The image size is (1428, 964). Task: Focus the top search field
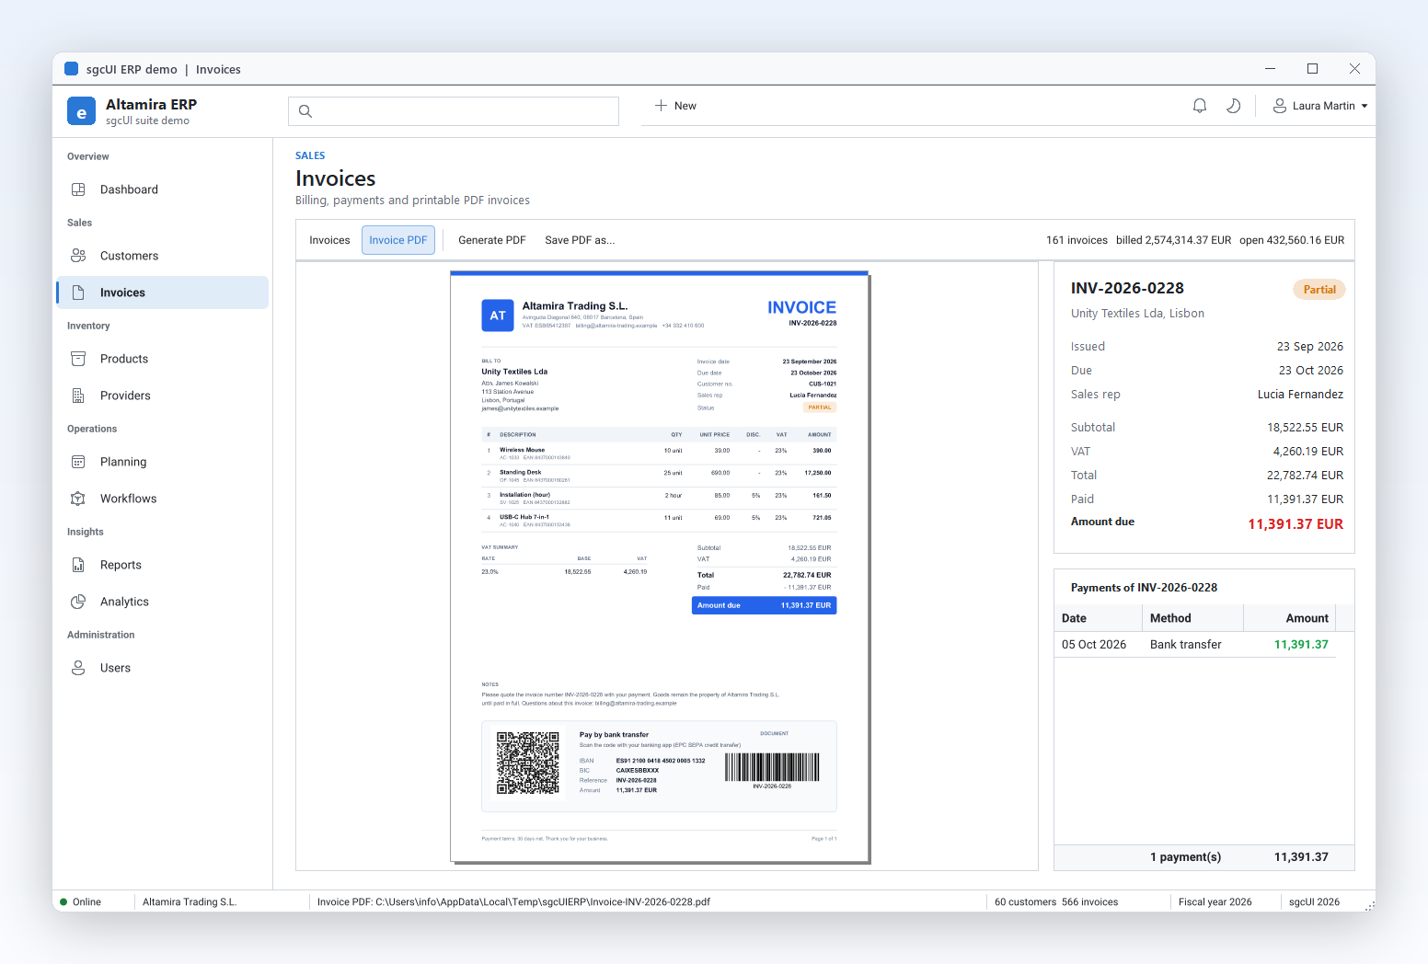pyautogui.click(x=454, y=111)
